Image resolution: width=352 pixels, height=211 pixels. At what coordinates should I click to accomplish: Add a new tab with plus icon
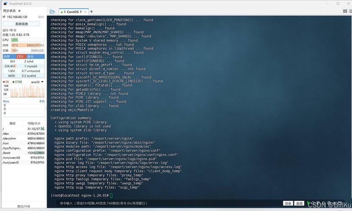pyautogui.click(x=91, y=12)
